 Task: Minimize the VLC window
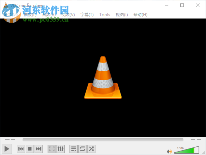pyautogui.click(x=167, y=5)
